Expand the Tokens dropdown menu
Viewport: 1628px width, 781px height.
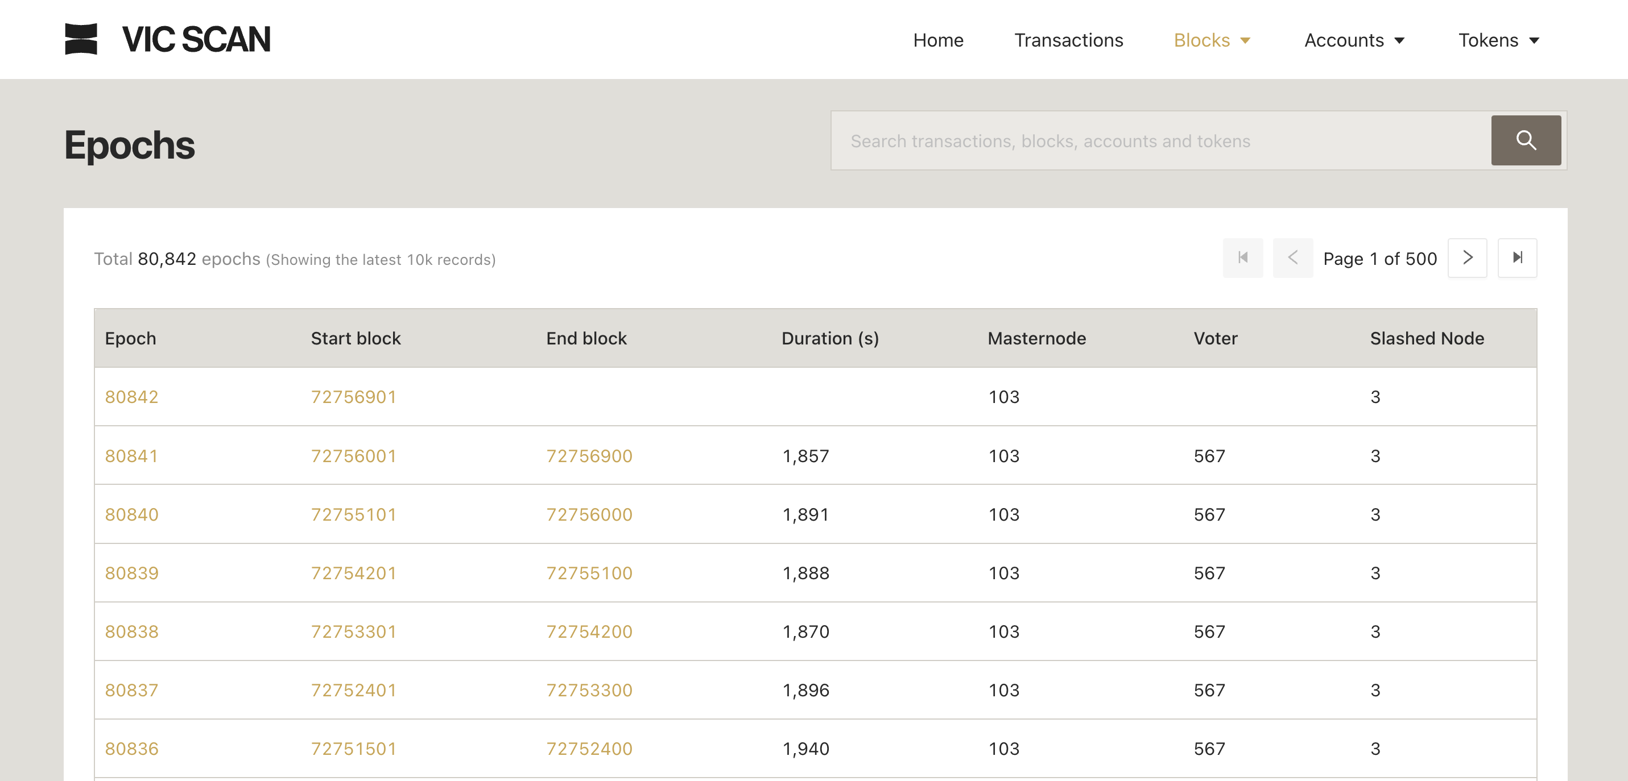[x=1498, y=40]
